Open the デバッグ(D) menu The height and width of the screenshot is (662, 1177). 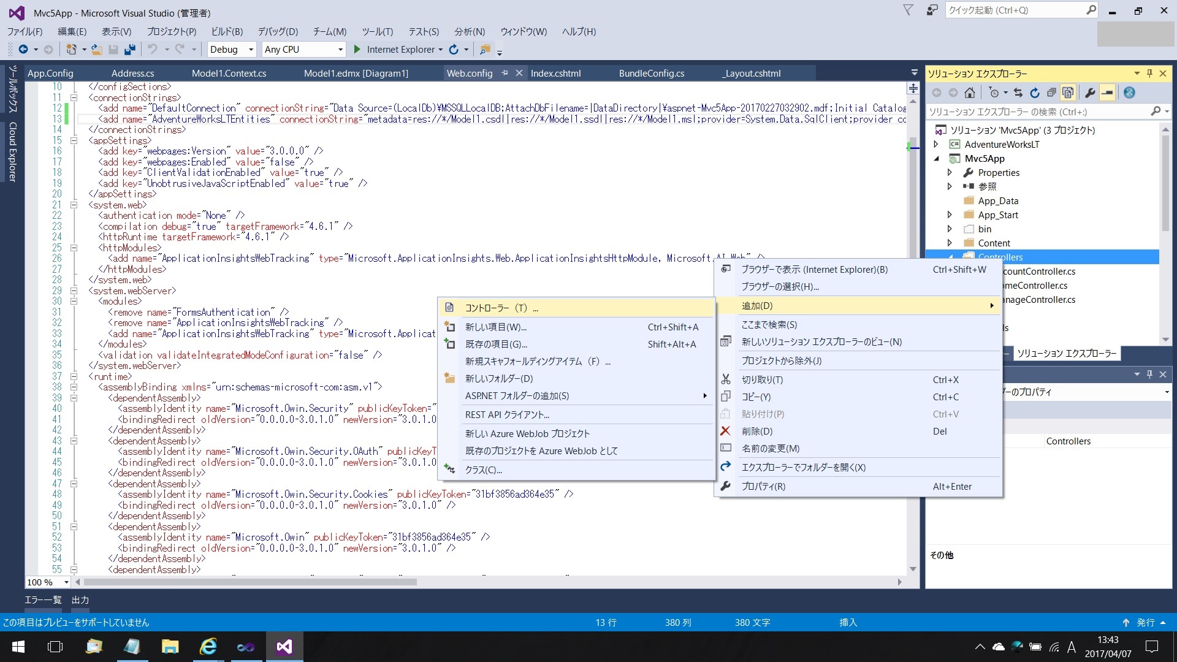(278, 31)
